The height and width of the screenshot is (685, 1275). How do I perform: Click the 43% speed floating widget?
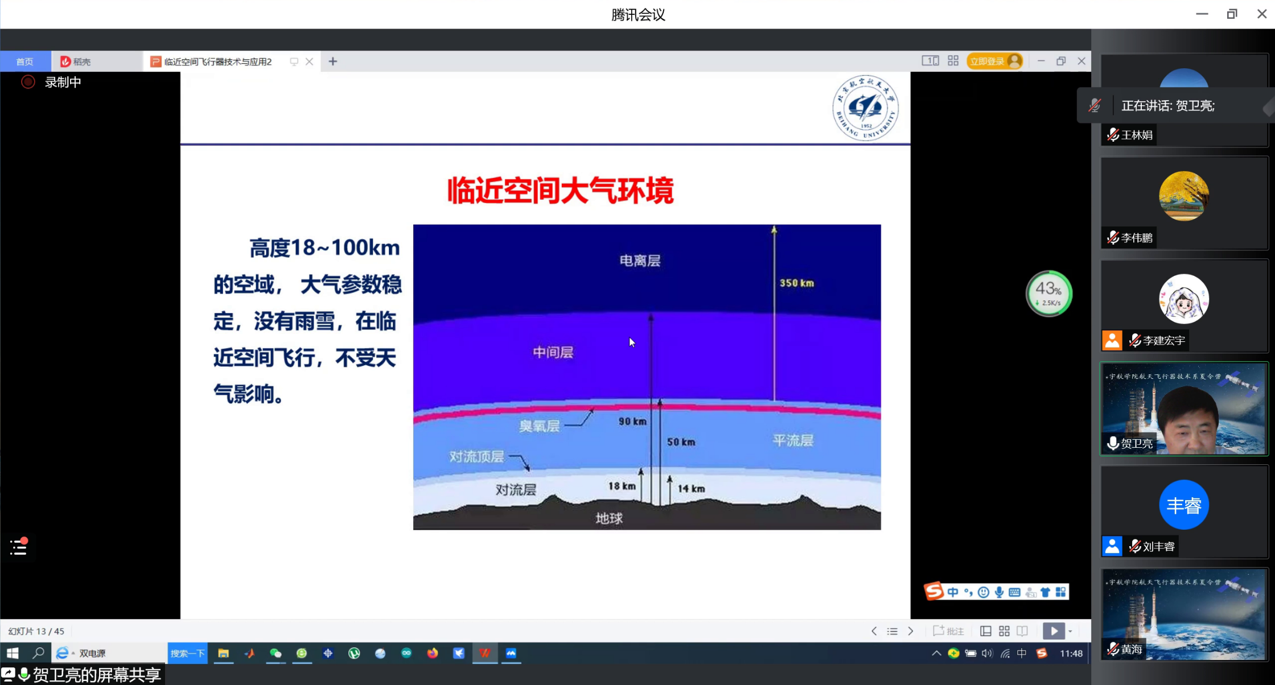[1048, 294]
